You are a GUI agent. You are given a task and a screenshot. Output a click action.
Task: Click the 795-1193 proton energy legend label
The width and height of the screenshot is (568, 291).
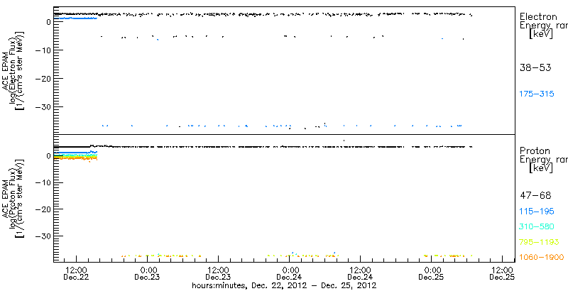click(x=539, y=242)
